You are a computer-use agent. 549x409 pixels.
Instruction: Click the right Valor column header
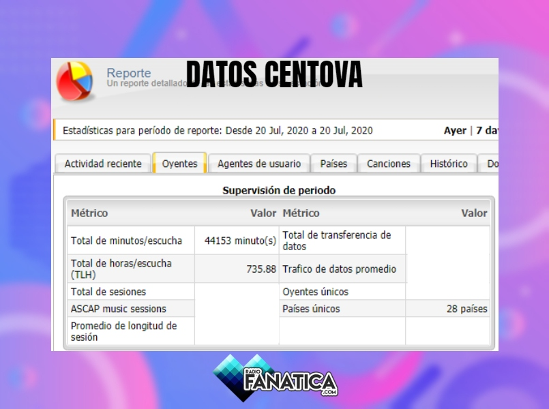point(474,213)
